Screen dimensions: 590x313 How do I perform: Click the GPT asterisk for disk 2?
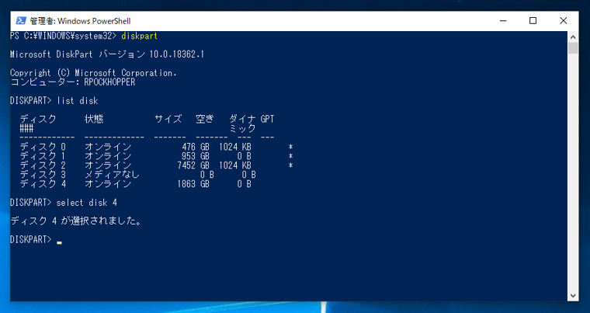290,165
